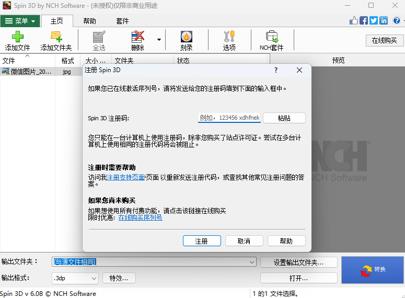The height and width of the screenshot is (298, 405).
Task: Open the 注册支持页面 link
Action: [126, 177]
